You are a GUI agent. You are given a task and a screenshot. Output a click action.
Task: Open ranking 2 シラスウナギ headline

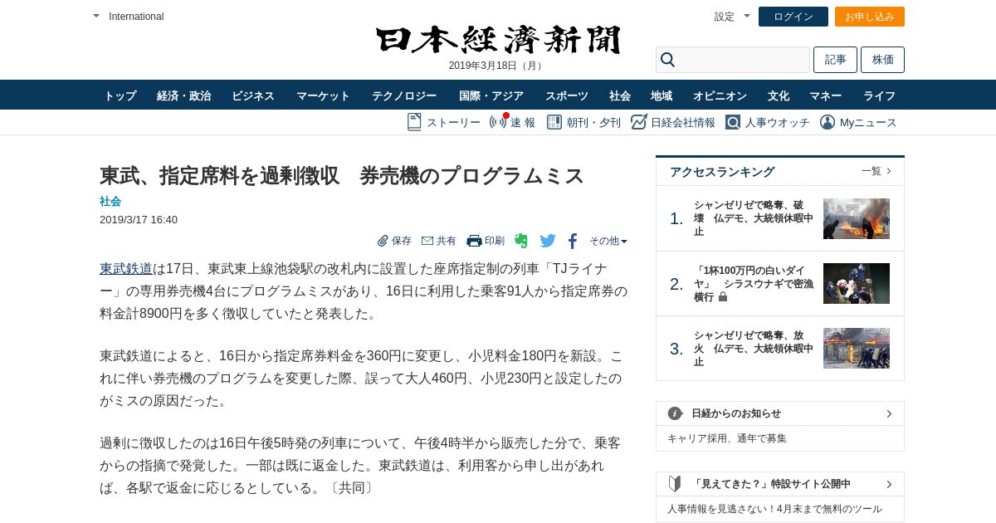754,283
